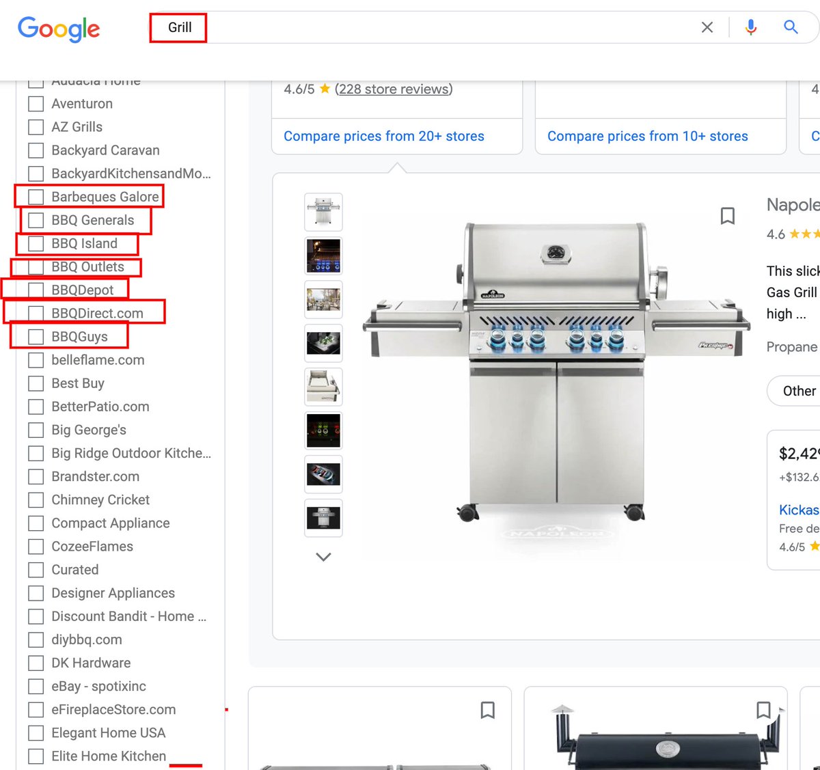Check the Aventuron seller filter
This screenshot has width=820, height=770.
(36, 104)
